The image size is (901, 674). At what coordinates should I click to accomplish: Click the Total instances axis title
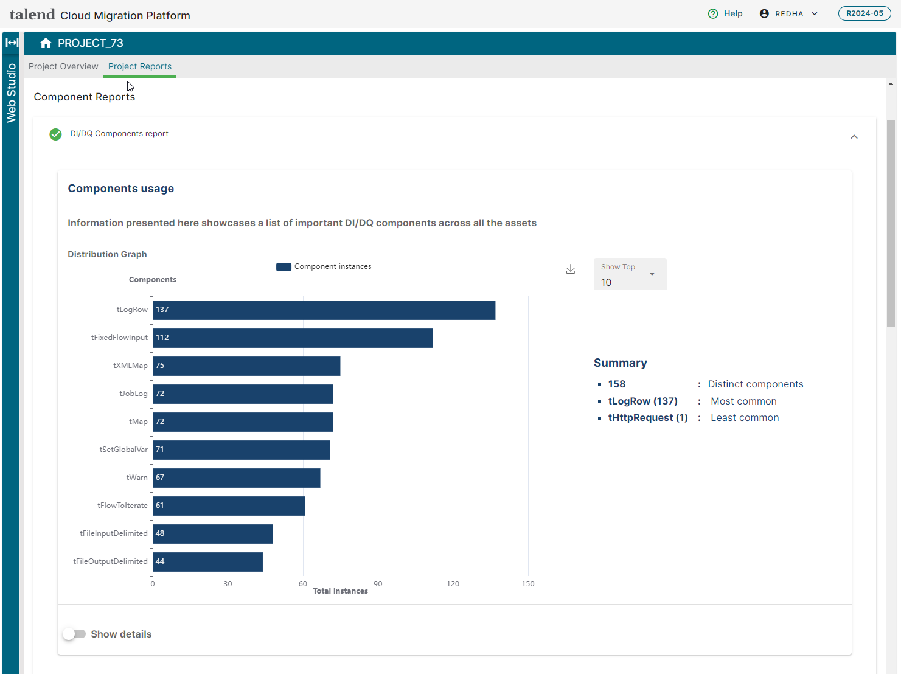point(340,591)
